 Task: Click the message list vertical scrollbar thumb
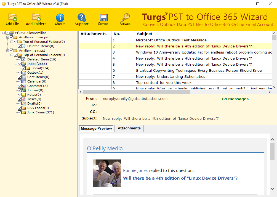pyautogui.click(x=274, y=38)
